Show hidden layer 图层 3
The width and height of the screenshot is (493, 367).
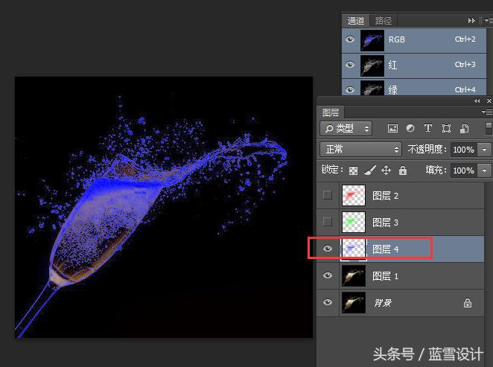click(328, 222)
